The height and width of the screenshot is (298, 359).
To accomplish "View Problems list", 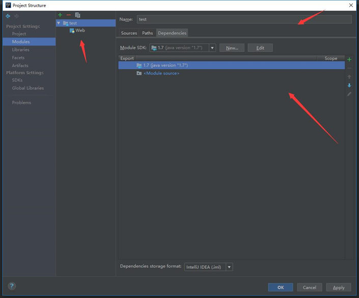I will (21, 103).
